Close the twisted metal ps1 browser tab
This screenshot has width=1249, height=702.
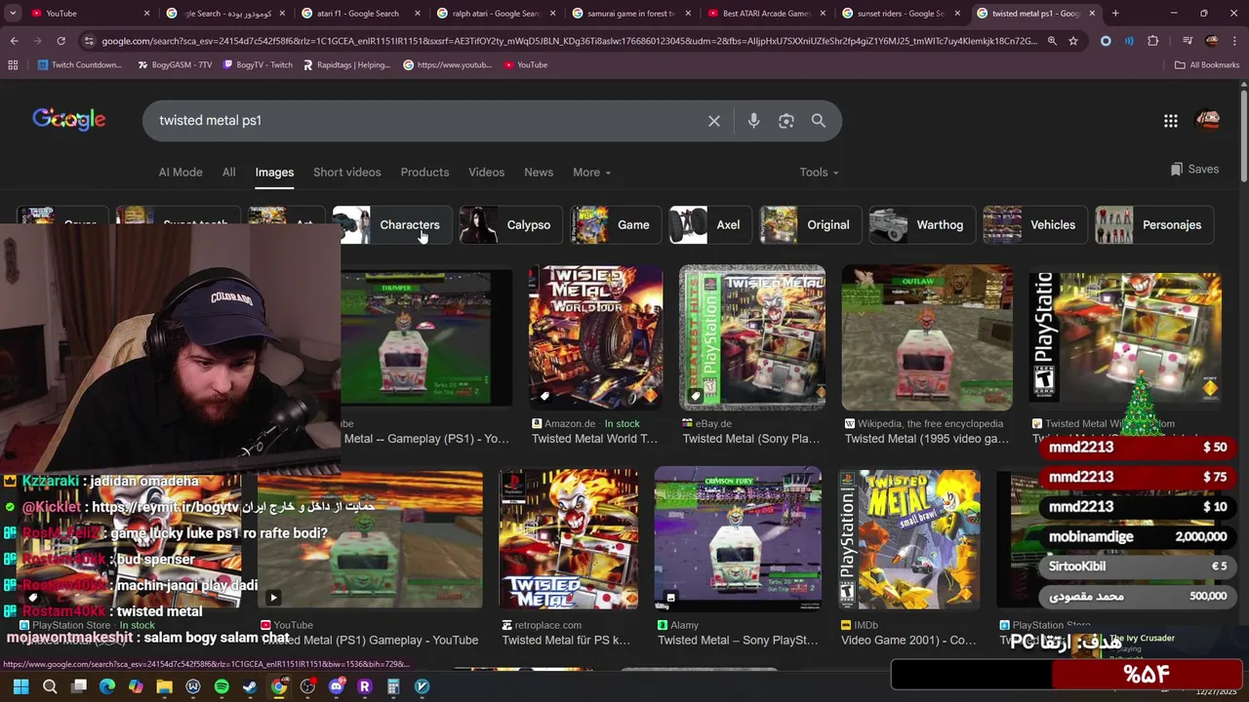[x=1092, y=14]
